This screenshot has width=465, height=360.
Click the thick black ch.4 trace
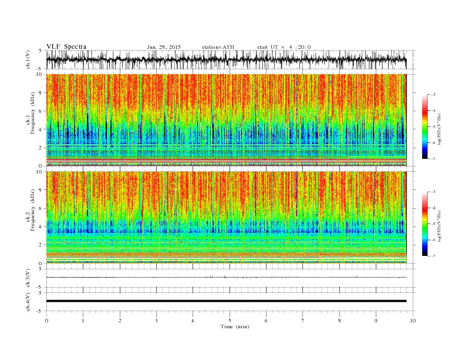[226, 301]
